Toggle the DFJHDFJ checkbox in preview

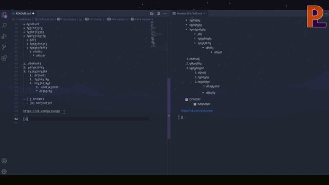pyautogui.click(x=187, y=100)
